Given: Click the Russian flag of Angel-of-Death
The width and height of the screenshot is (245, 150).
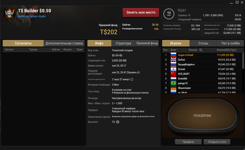Looking at the screenshot, I should [174, 55].
